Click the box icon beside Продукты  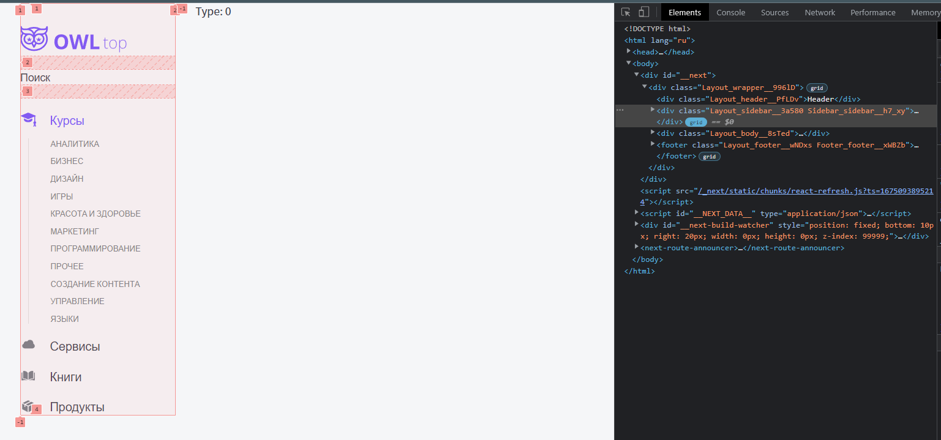coord(27,406)
